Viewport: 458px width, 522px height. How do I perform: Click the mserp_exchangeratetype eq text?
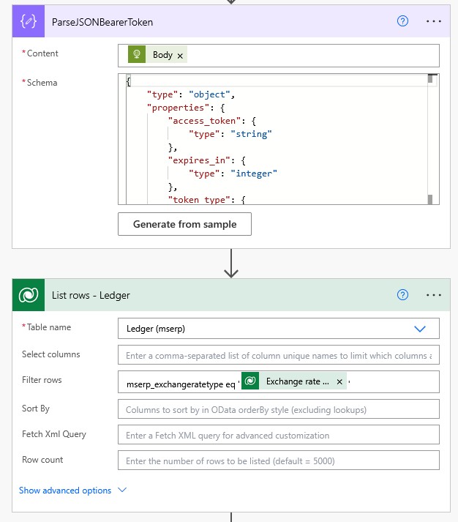click(181, 384)
